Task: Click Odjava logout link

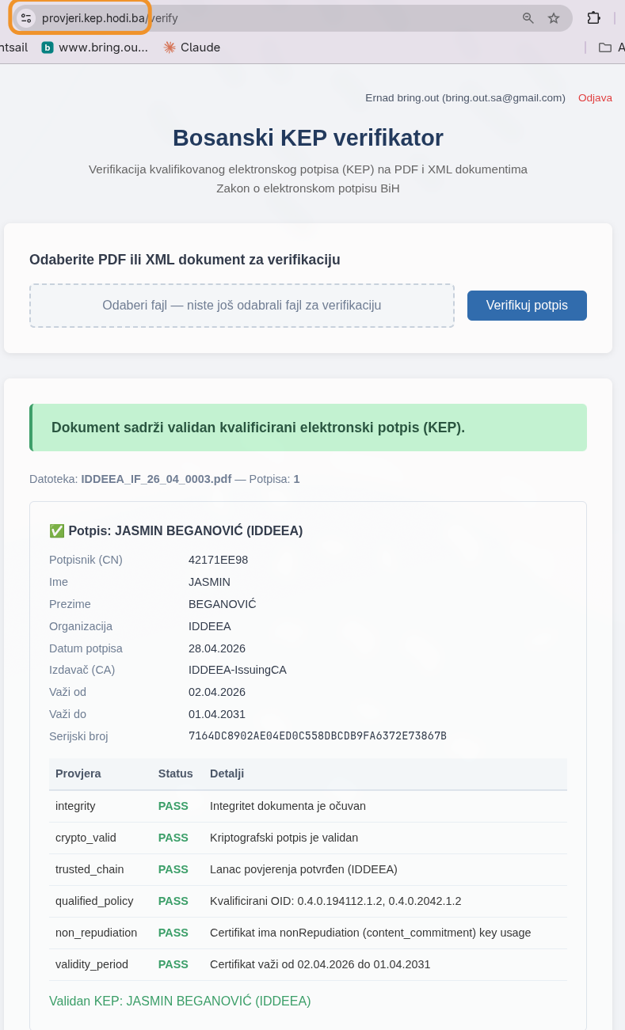Action: point(595,98)
